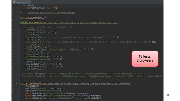Click the (1000 * "x", 1, 0, 0) row

[36, 62]
